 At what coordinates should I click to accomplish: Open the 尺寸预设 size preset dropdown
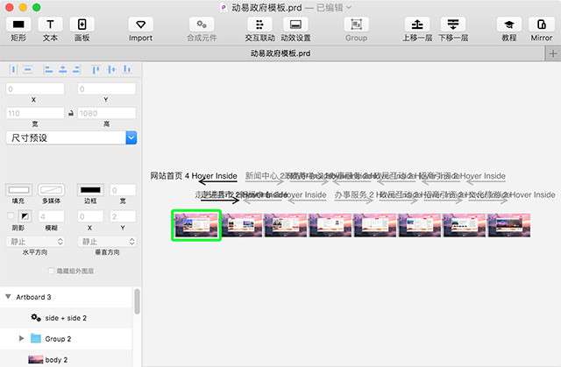(131, 138)
